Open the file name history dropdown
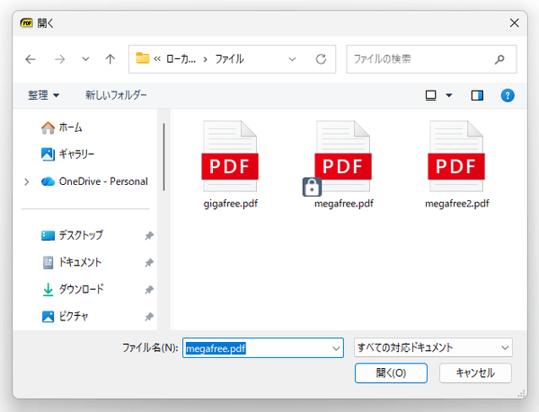This screenshot has height=412, width=539. pyautogui.click(x=336, y=348)
